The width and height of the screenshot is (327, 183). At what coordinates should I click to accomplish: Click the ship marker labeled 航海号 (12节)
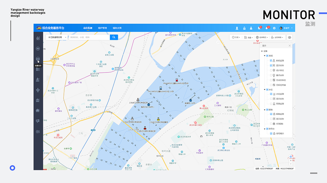coord(190,100)
